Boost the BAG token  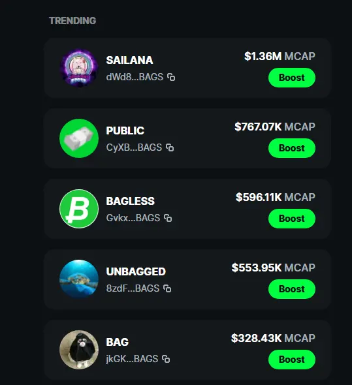point(292,360)
